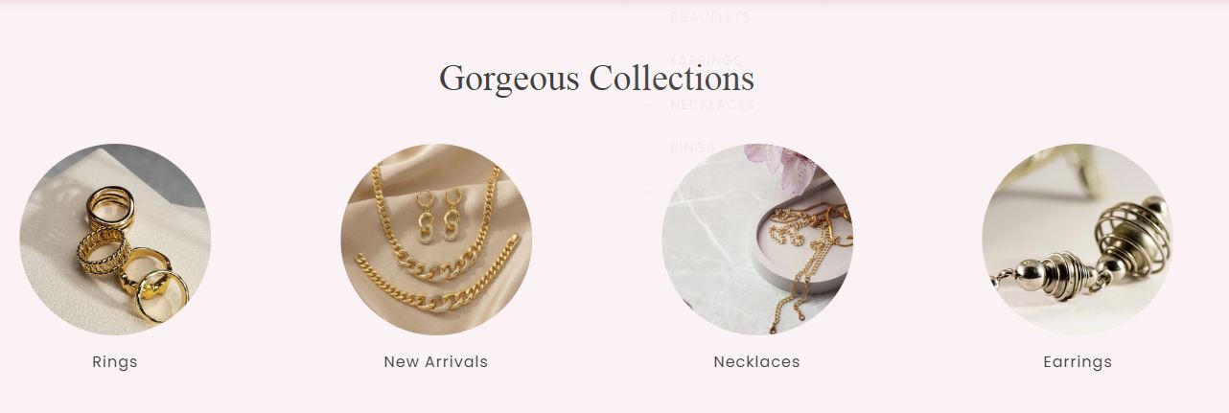Select faded EARRINGS menu item
Image resolution: width=1229 pixels, height=413 pixels.
click(707, 60)
